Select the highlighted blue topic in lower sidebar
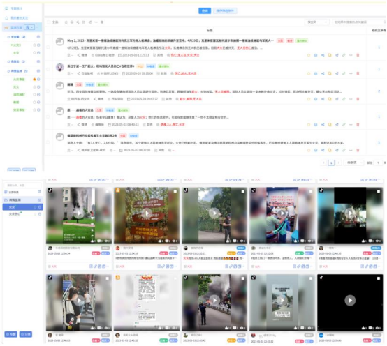387x346 pixels. [23, 207]
